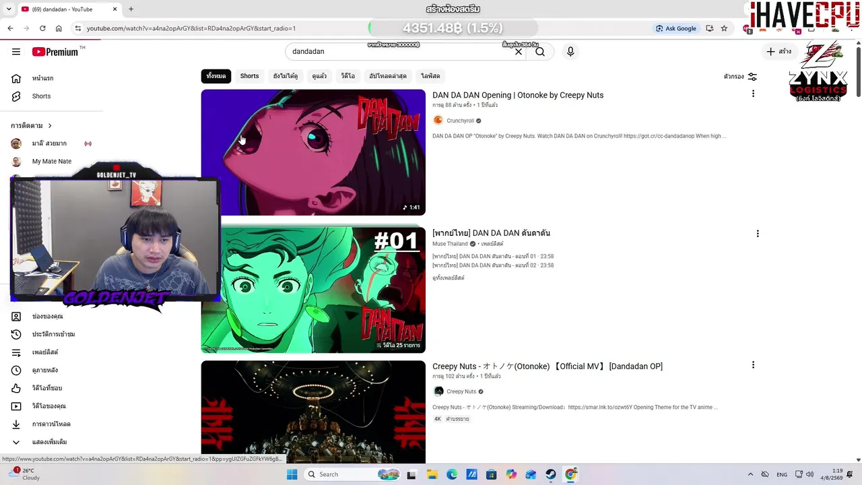Open Microsoft Store from the taskbar
The image size is (862, 485).
[x=492, y=474]
